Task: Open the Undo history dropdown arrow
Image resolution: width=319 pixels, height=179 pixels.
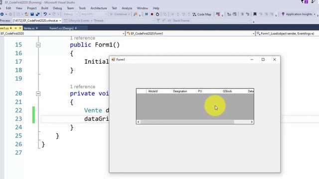Action: tap(49, 14)
